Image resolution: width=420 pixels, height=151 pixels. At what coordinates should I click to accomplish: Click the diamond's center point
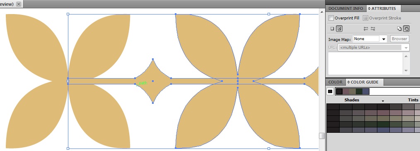tap(153, 81)
